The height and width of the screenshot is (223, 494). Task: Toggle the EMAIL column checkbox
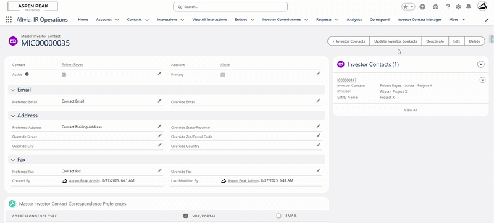tap(278, 216)
